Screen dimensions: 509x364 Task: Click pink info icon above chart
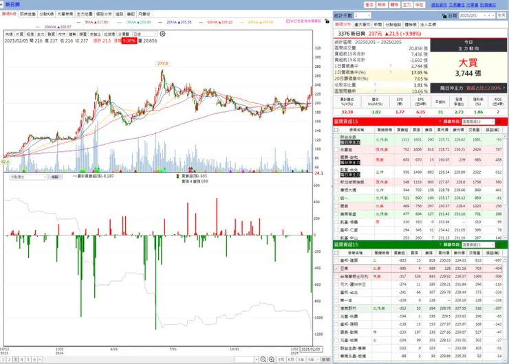click(288, 21)
